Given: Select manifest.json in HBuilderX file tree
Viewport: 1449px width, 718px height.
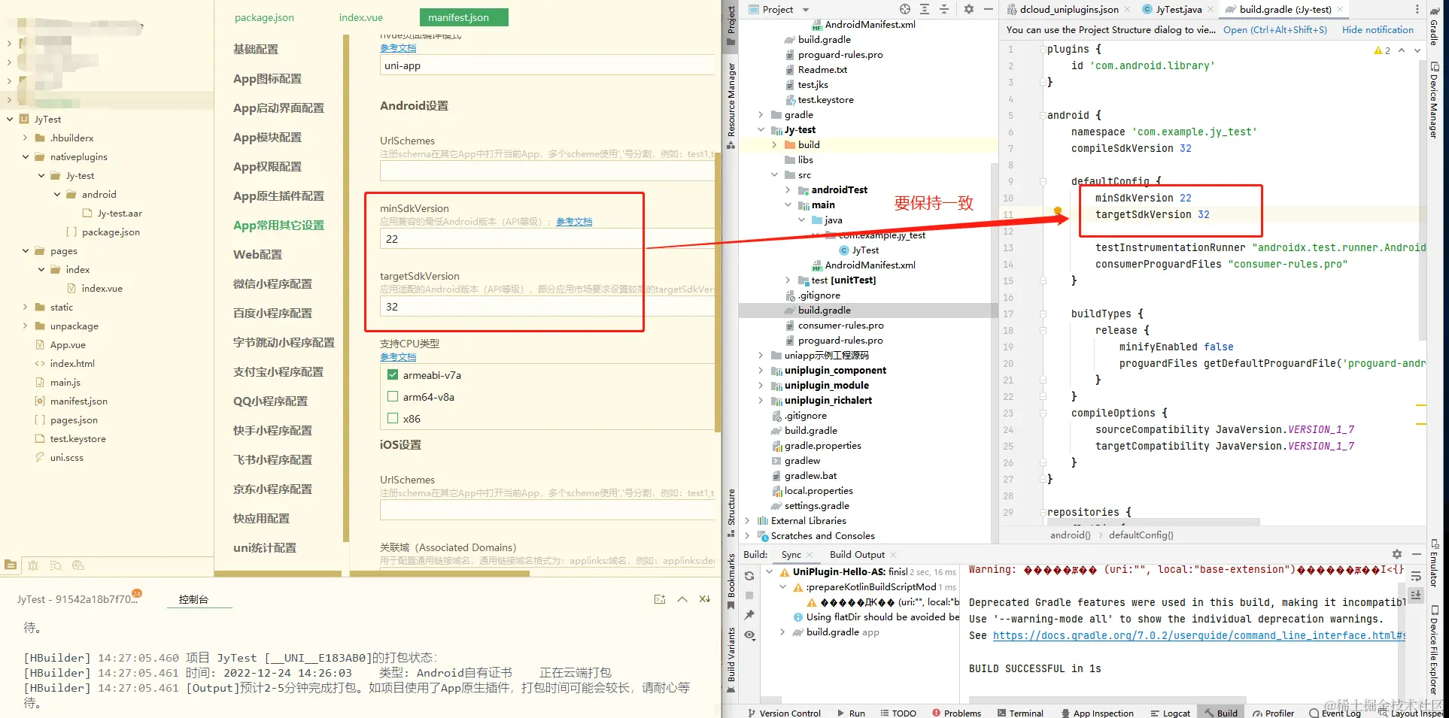Looking at the screenshot, I should [79, 401].
